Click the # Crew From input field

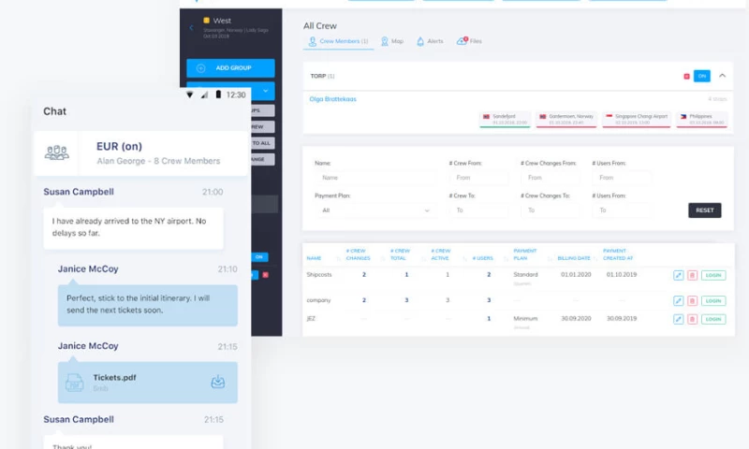tap(478, 178)
